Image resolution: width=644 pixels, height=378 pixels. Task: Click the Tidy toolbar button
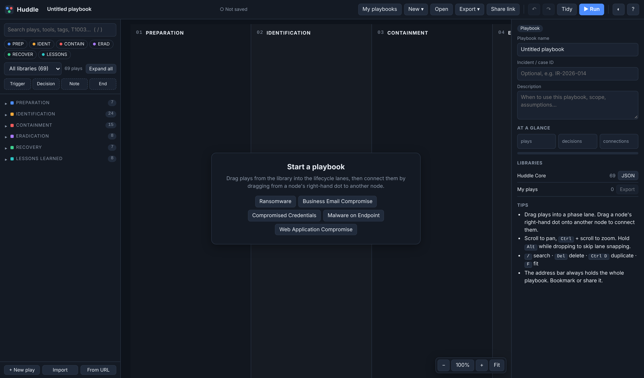(x=567, y=9)
